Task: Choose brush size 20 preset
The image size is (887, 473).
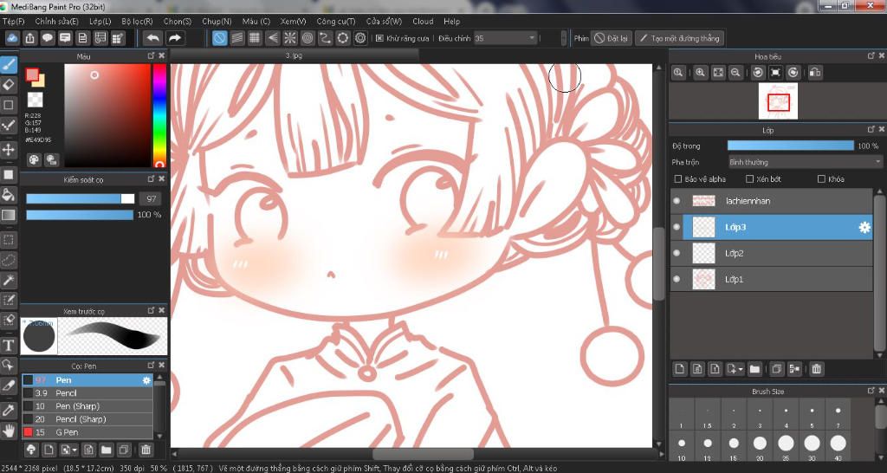Action: (760, 446)
